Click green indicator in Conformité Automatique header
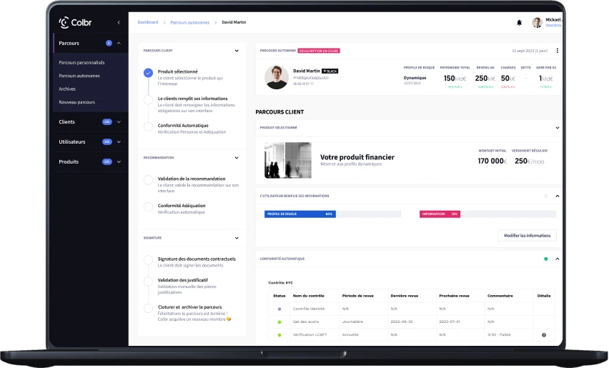This screenshot has width=609, height=368. click(x=545, y=259)
